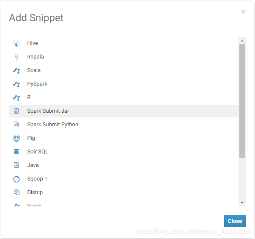Click the Scala spark star icon

pos(16,70)
